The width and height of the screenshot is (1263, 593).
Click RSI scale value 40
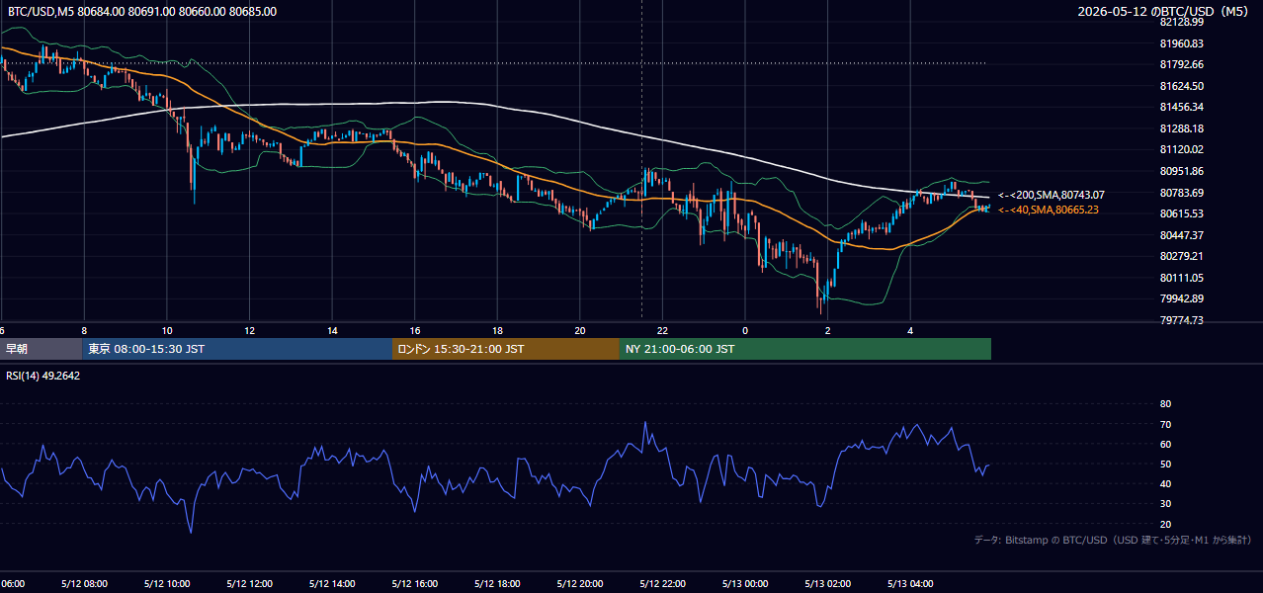point(1165,483)
